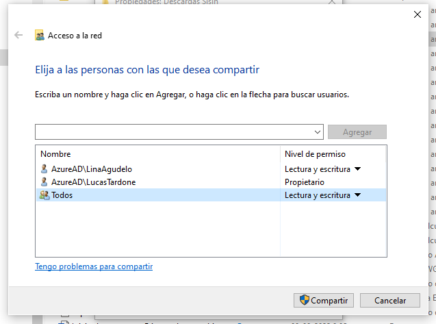436x324 pixels.
Task: Click inside the user name text field
Action: click(x=175, y=132)
